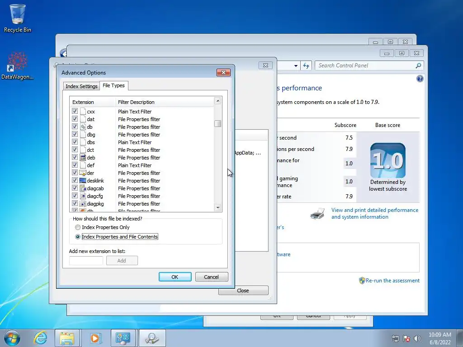The height and width of the screenshot is (347, 463).
Task: Click the diagpkg file type icon
Action: (x=83, y=204)
